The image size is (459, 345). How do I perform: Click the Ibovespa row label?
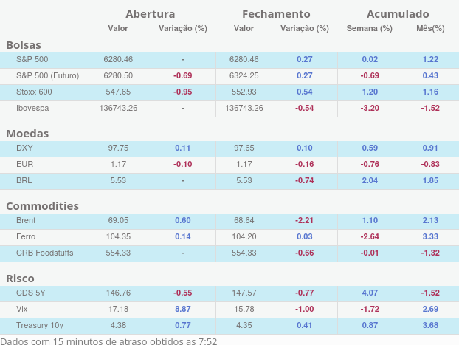click(33, 108)
